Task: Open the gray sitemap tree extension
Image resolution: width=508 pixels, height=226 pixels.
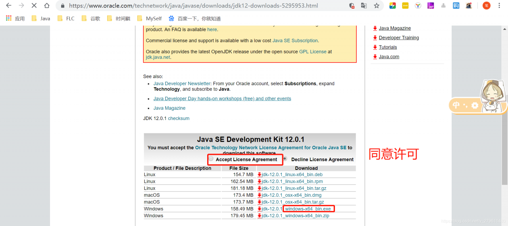Action: (443, 6)
